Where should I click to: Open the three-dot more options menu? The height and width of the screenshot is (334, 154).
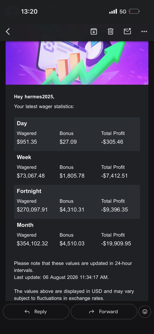coord(144,31)
